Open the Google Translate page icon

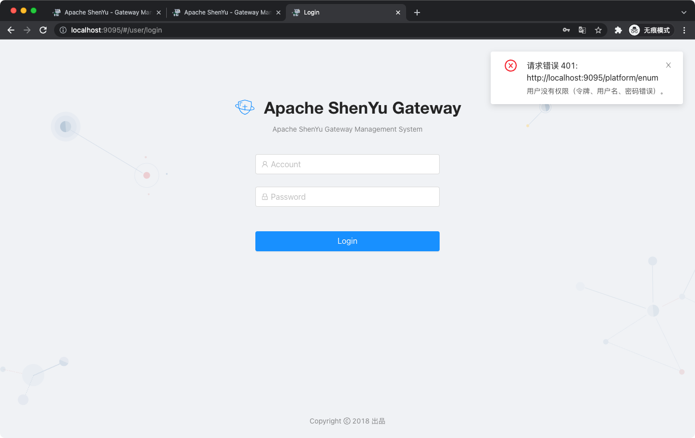pyautogui.click(x=582, y=30)
